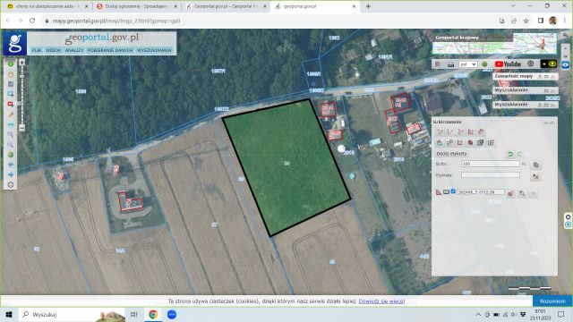
Task: Open the pol language dropdown
Action: pyautogui.click(x=467, y=64)
